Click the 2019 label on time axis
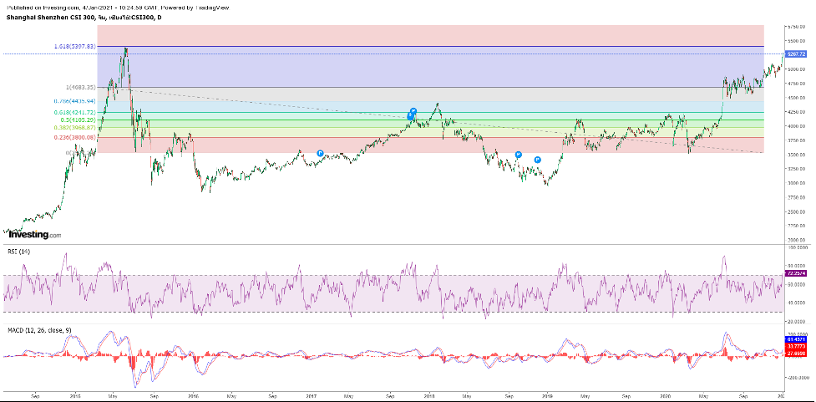Screen dimensions: 816x402 click(x=547, y=395)
